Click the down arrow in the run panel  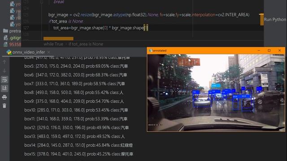coord(4,71)
